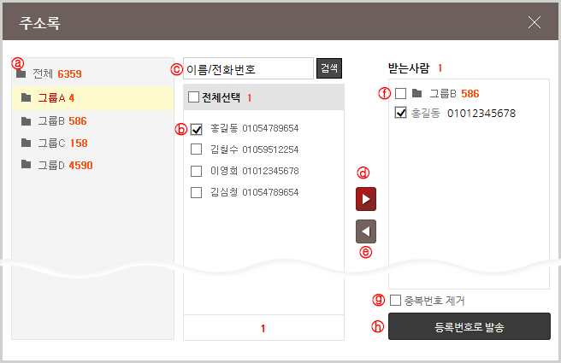Click the 그룹C folder icon
561x363 pixels.
(27, 142)
